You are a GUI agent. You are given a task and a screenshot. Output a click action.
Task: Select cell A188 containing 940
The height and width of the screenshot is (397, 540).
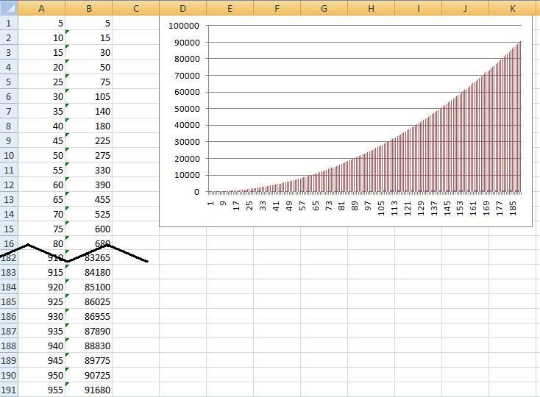point(41,346)
